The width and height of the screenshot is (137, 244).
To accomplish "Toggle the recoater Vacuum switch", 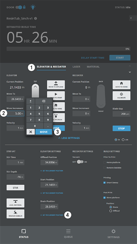I will [x=80, y=162].
